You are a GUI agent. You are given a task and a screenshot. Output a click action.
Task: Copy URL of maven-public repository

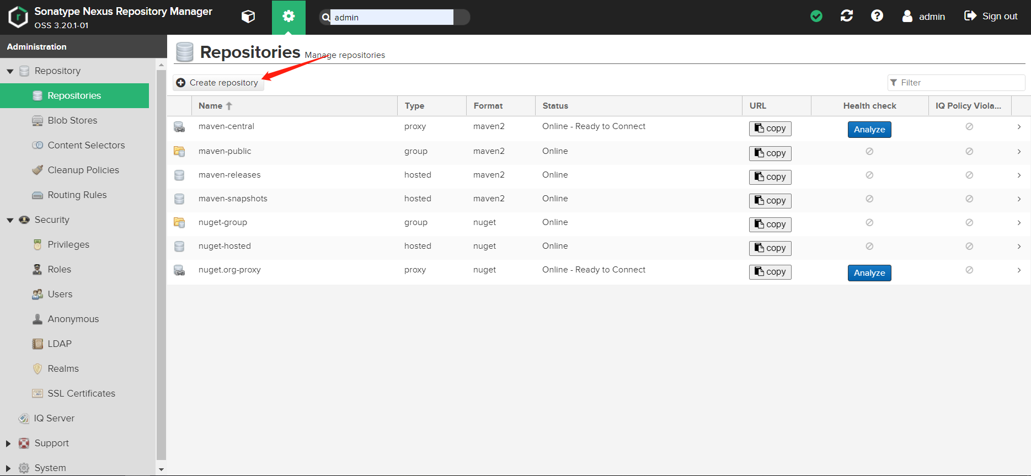pos(770,153)
